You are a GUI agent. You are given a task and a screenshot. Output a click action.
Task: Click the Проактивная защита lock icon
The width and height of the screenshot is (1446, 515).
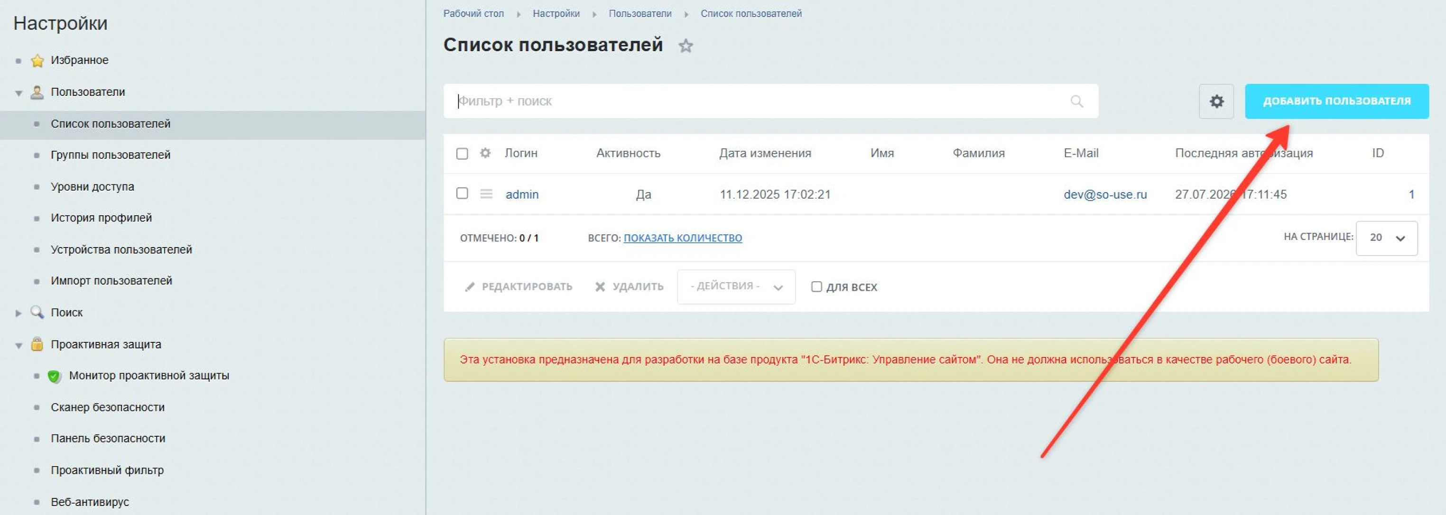coord(37,344)
